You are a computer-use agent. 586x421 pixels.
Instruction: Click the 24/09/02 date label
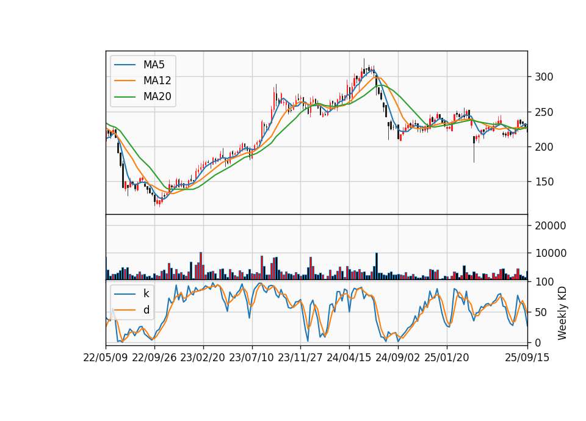click(397, 358)
